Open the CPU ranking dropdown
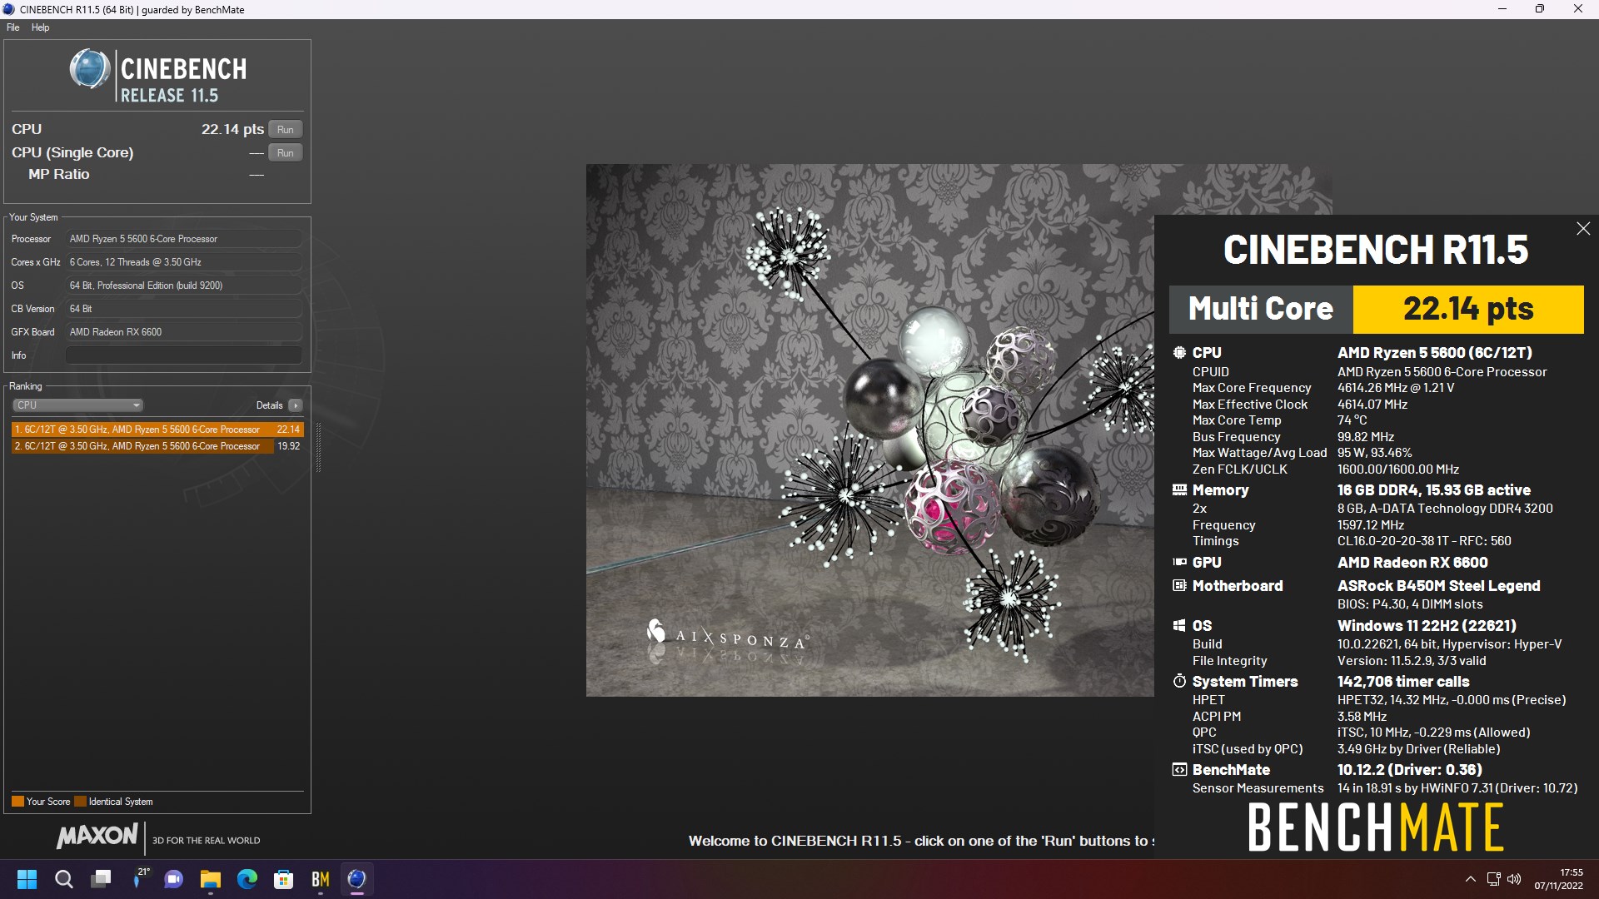The image size is (1599, 899). coord(77,405)
